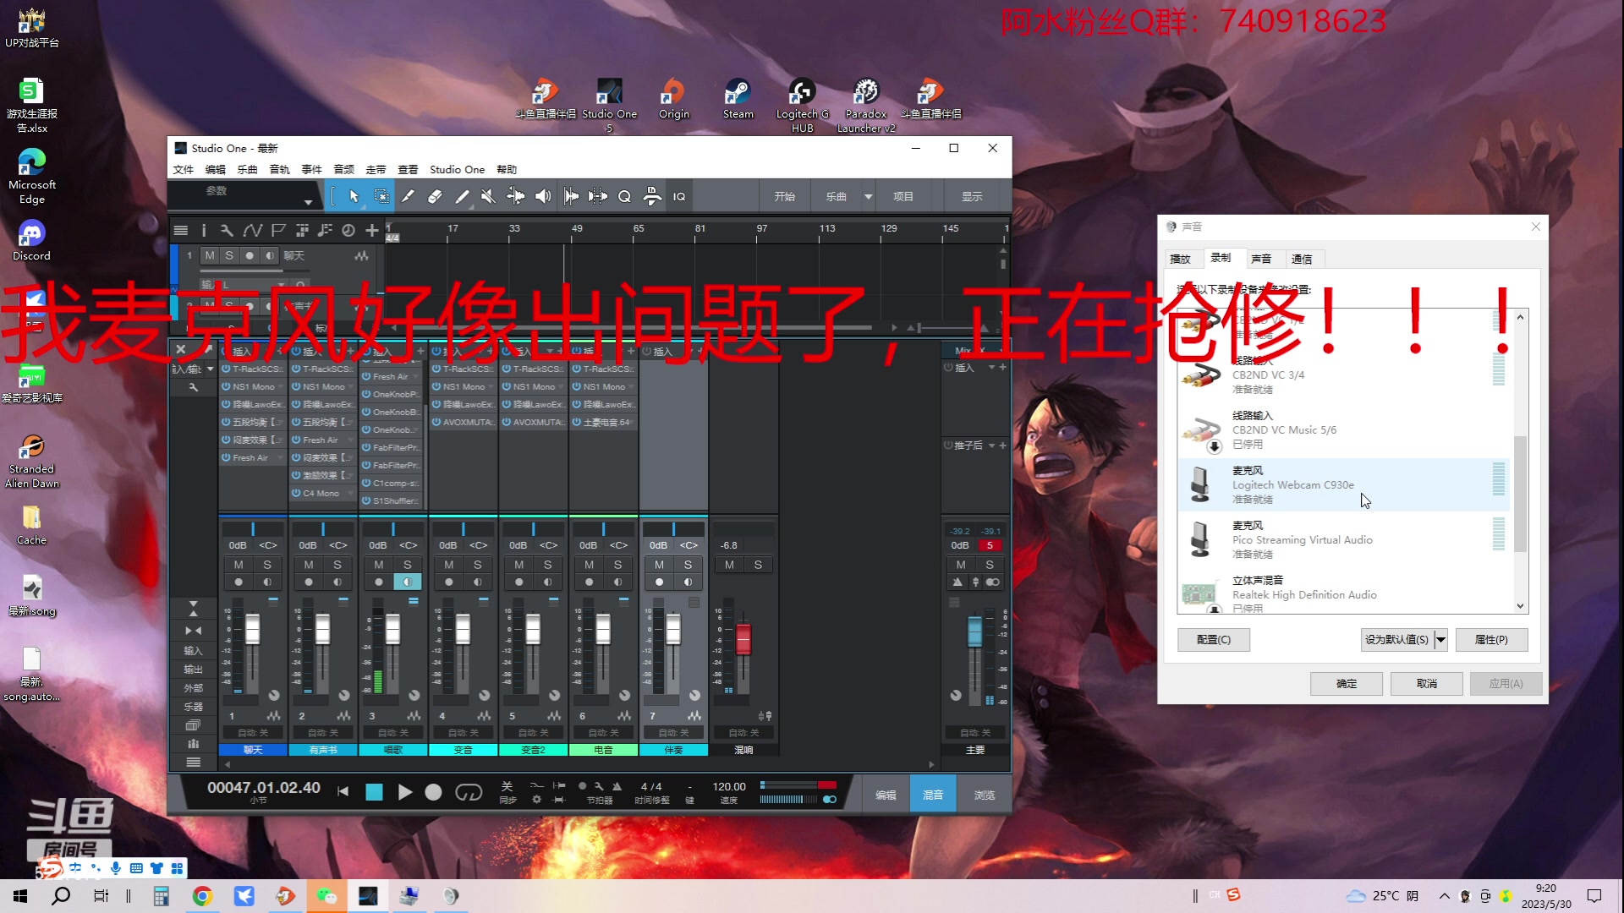
Task: Switch to 播放 tab in sound dialog
Action: (x=1180, y=260)
